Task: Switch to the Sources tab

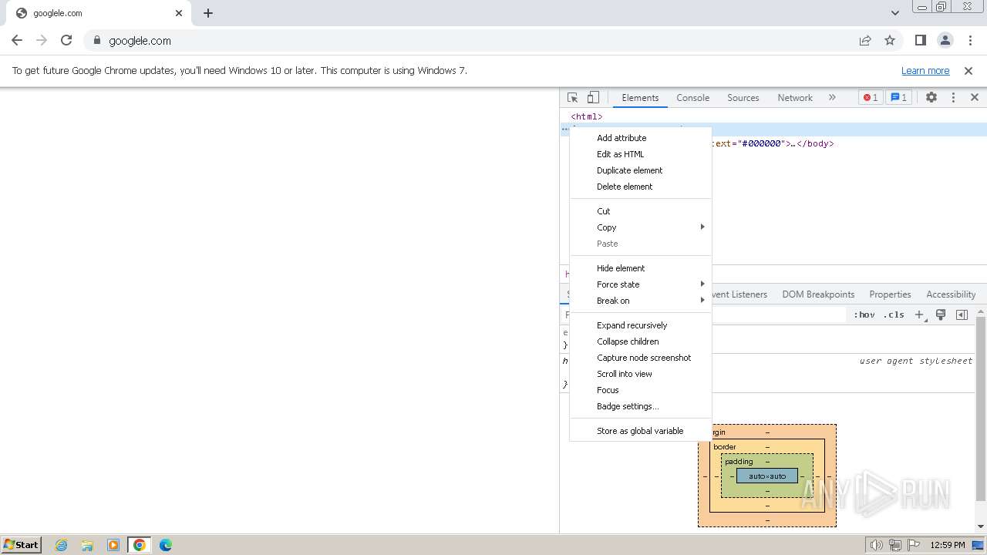Action: tap(743, 98)
